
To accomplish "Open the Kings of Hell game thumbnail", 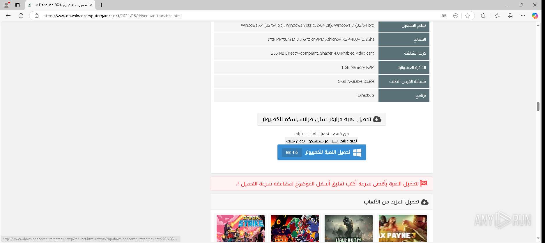I will click(x=295, y=228).
